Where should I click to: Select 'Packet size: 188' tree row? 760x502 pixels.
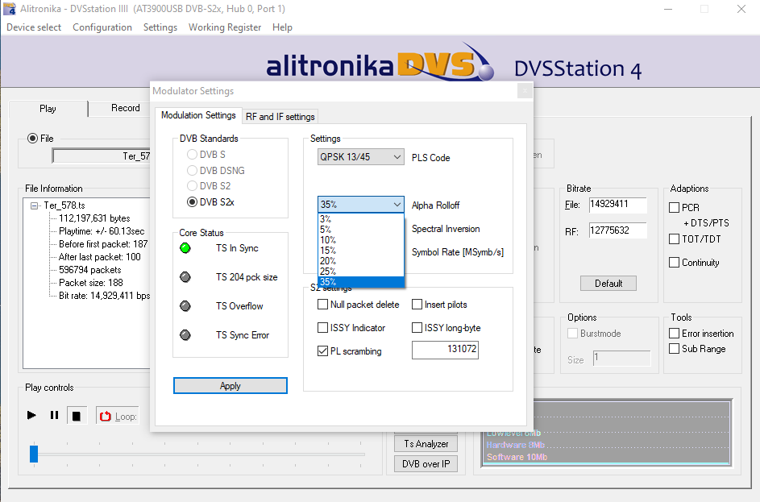[x=90, y=283]
